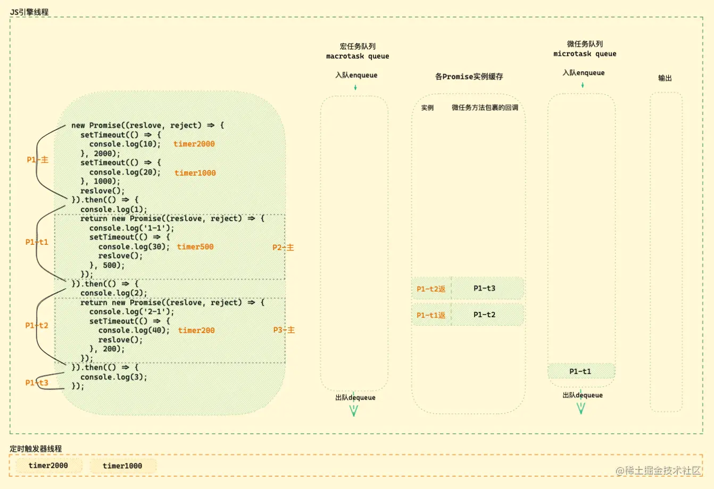Select the P1-t1返 instance cell

click(431, 315)
